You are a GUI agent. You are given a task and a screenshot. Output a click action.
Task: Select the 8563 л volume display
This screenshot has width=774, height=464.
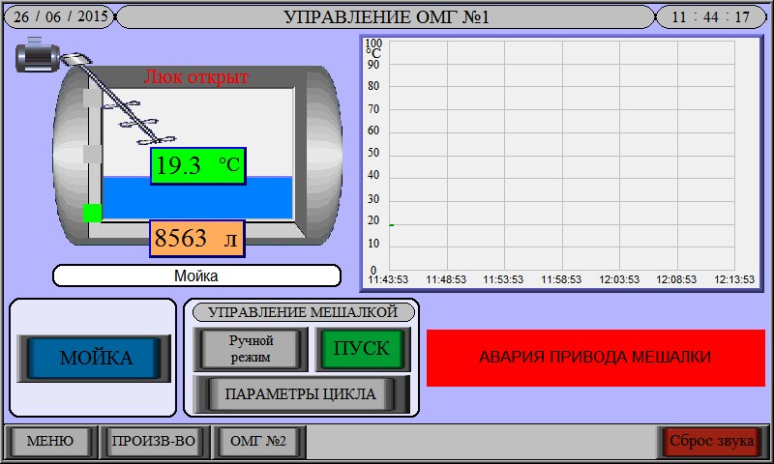[196, 239]
